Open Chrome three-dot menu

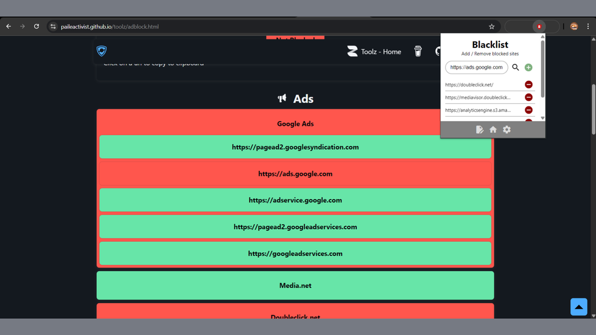point(588,27)
